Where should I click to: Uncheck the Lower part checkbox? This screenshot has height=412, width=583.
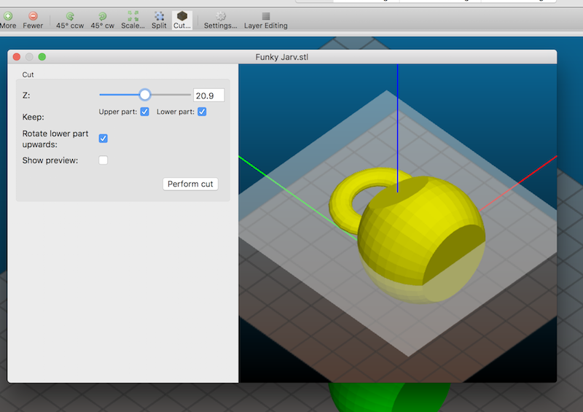(x=202, y=112)
